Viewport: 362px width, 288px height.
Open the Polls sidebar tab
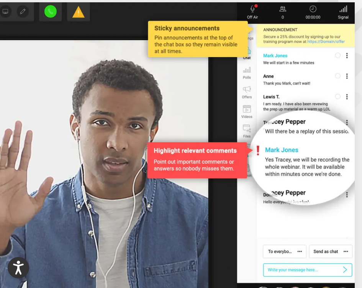click(x=247, y=73)
